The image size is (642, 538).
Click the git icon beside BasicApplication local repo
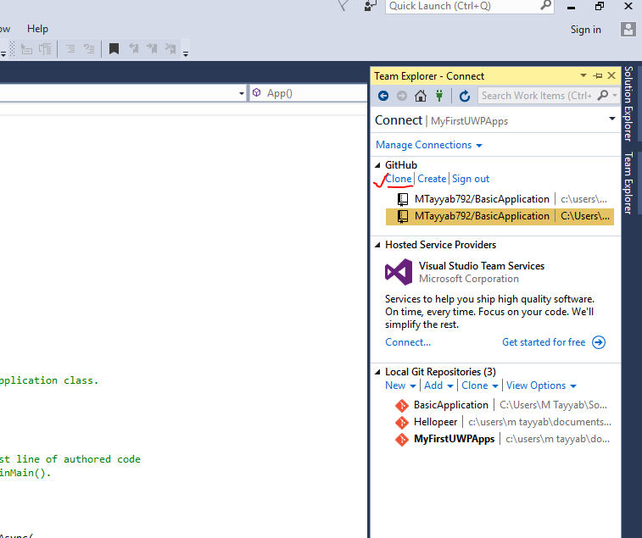click(402, 406)
